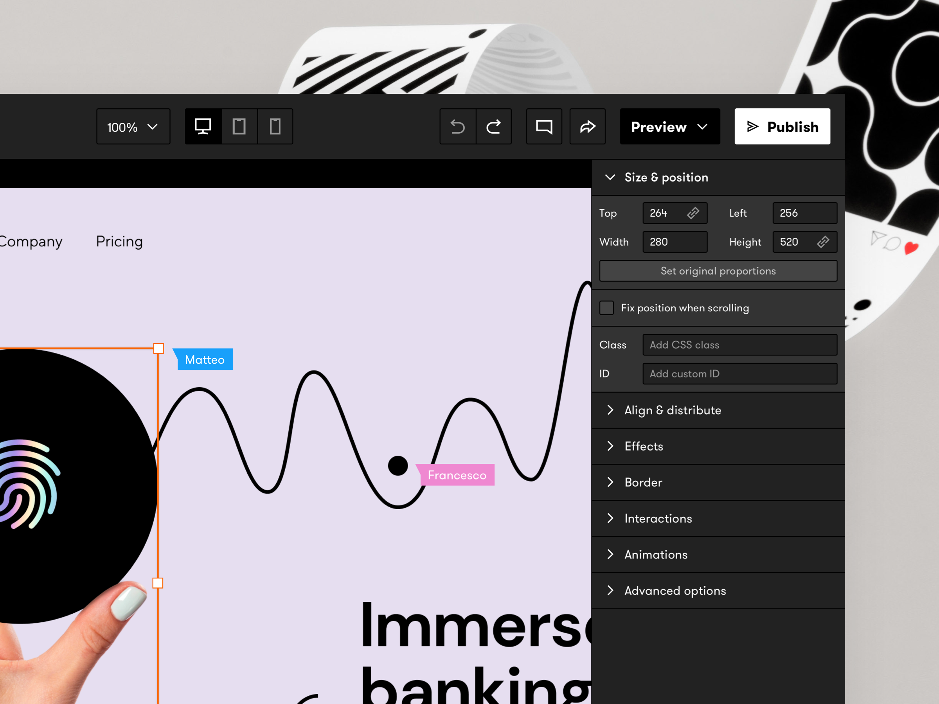Screen dimensions: 939x704
Task: Click the Publish button
Action: [782, 126]
